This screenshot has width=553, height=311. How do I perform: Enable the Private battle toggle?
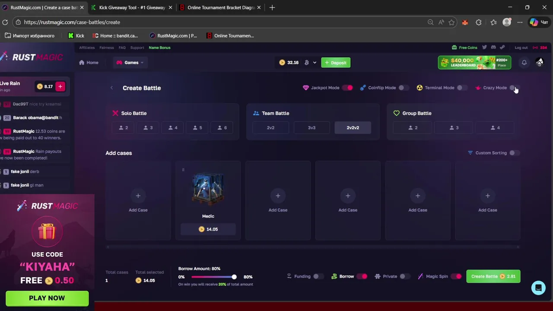[405, 276]
